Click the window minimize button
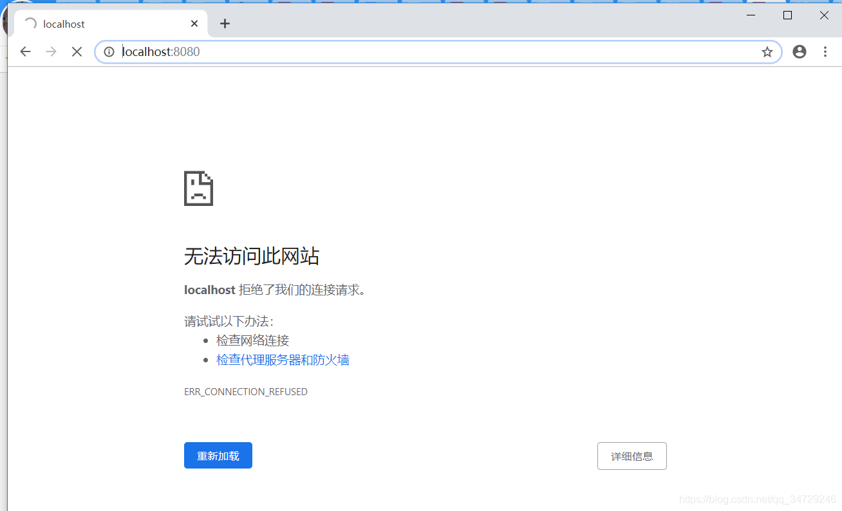 pyautogui.click(x=751, y=15)
